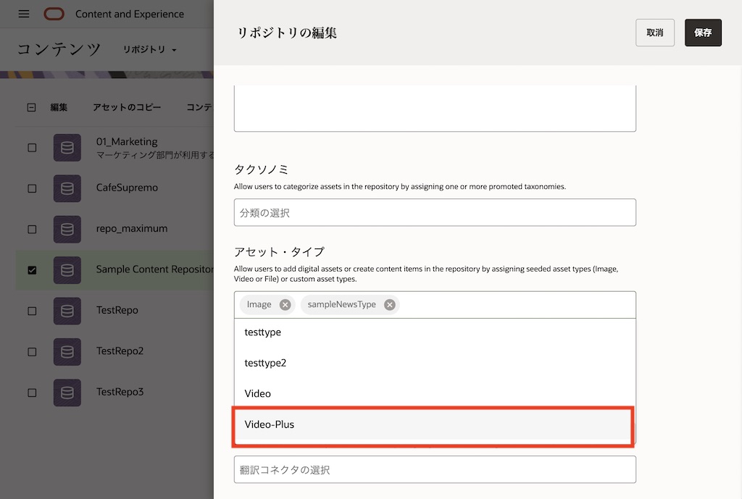This screenshot has height=499, width=742.
Task: Click the 01_Marketing repository icon
Action: 67,148
